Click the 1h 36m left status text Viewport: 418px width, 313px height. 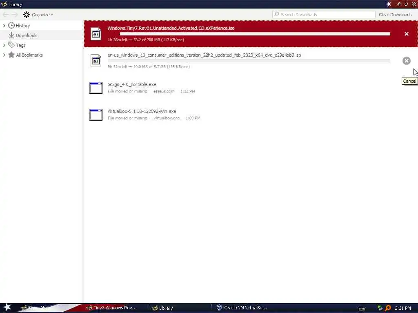pos(146,40)
